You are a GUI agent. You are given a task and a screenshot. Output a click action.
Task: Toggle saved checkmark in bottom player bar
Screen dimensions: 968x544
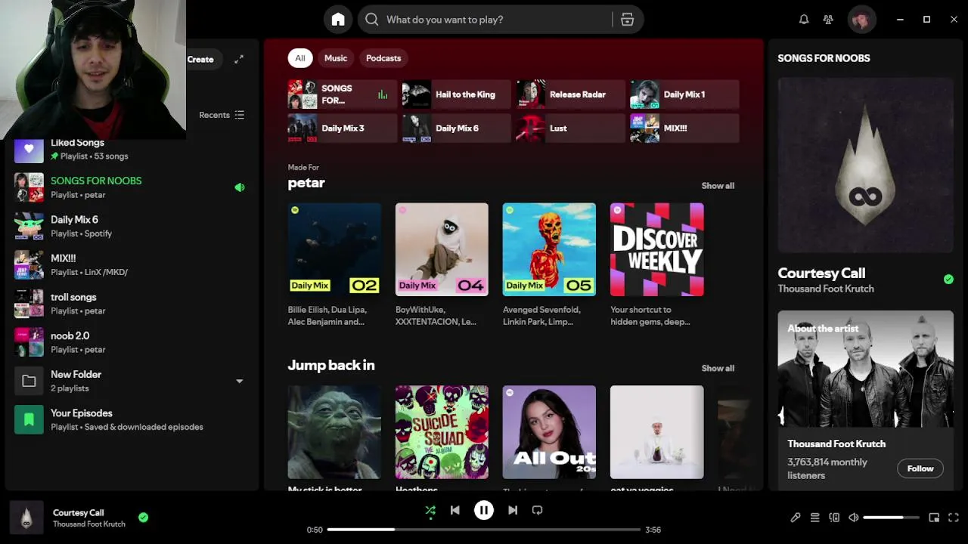tap(143, 518)
